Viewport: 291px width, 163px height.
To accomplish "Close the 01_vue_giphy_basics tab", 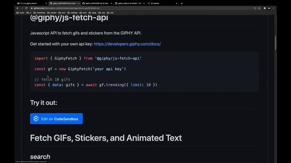I will [x=46, y=3].
